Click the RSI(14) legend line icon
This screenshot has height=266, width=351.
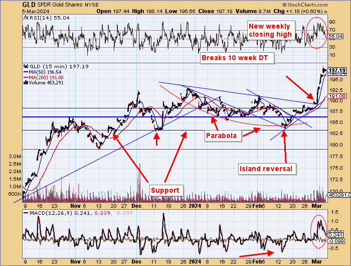pos(26,18)
